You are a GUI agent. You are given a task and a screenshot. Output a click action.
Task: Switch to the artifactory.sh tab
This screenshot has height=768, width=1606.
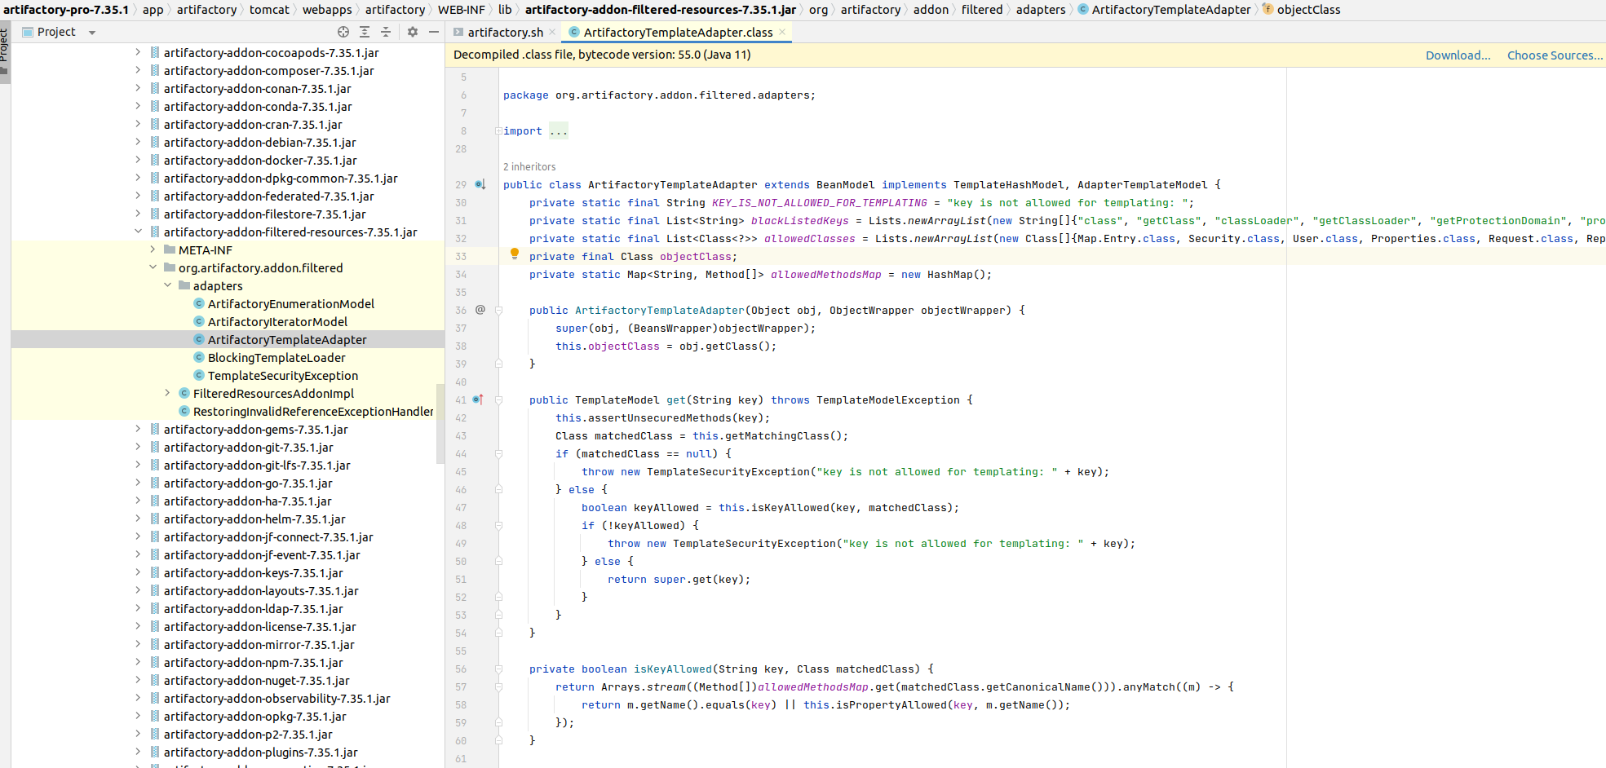(x=504, y=32)
